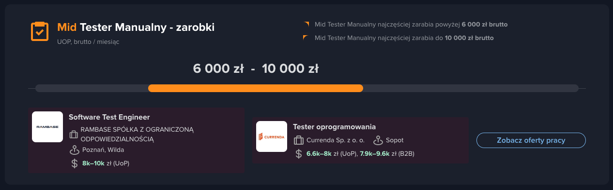Click the orange corner marker beside do 10 000 zł
Viewport: 613px width, 190px height.
click(306, 38)
